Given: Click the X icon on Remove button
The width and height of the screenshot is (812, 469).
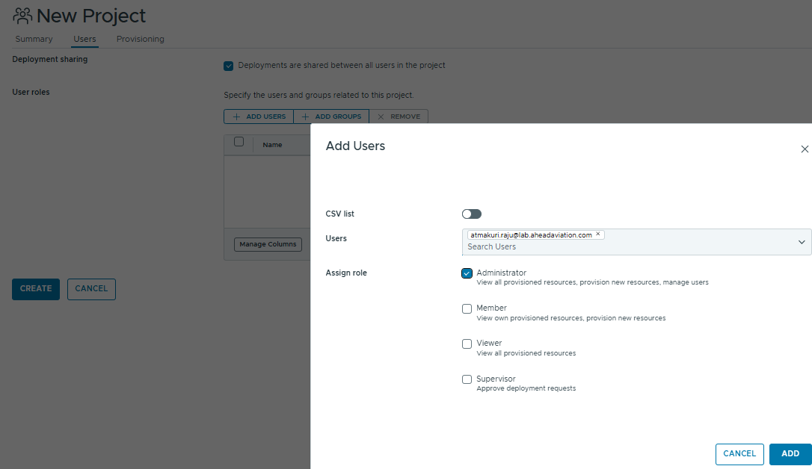Looking at the screenshot, I should (x=381, y=117).
